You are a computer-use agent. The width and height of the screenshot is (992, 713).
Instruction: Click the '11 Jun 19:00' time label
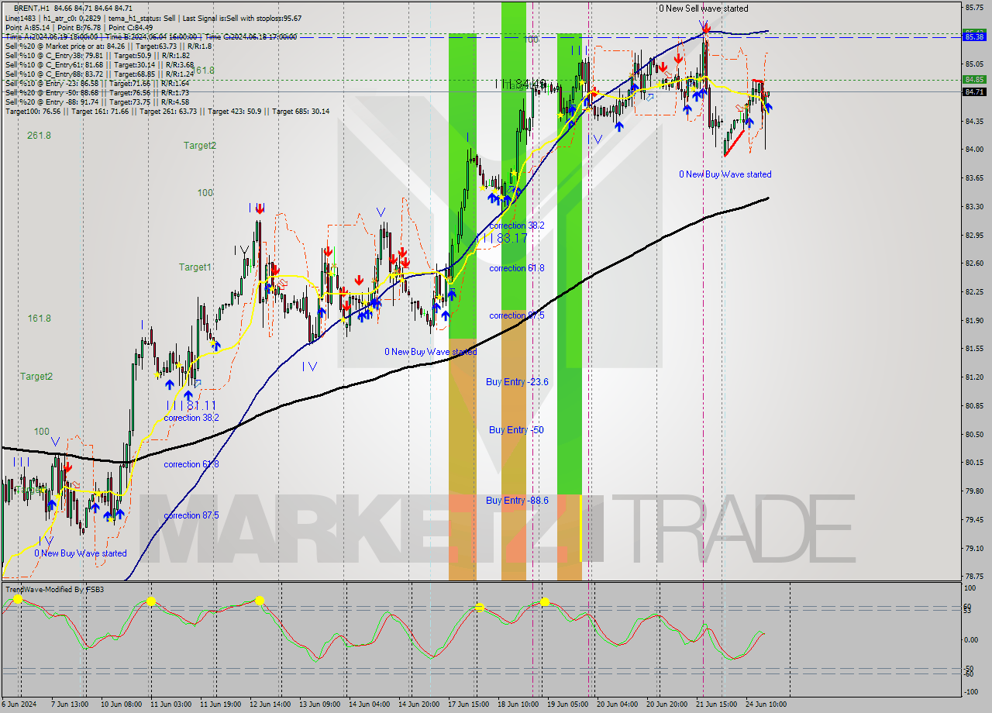point(220,704)
